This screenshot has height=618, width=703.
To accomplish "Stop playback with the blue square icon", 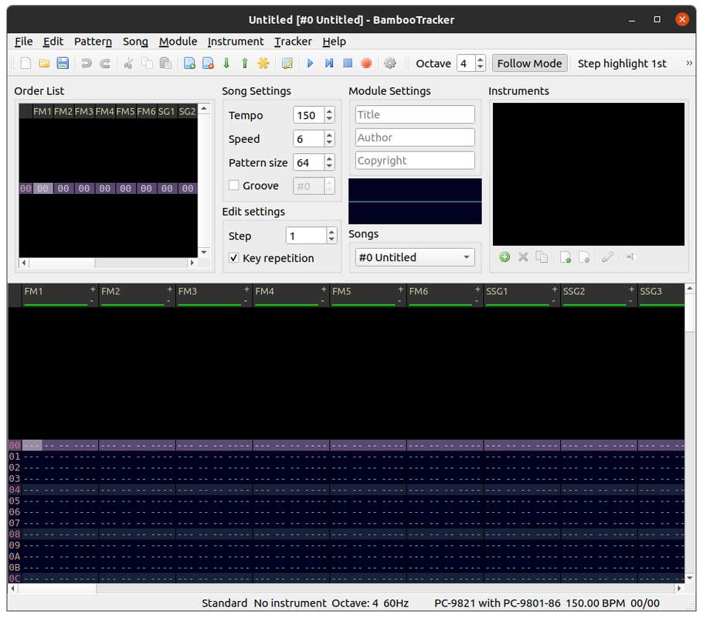I will pyautogui.click(x=348, y=63).
